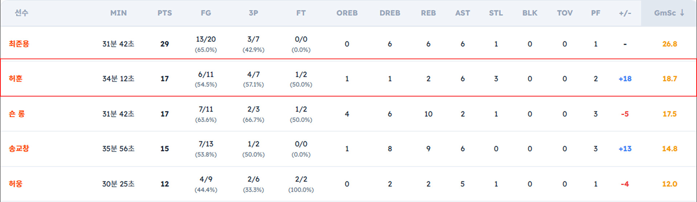
Task: Open player 송교창 profile link
Action: [19, 149]
